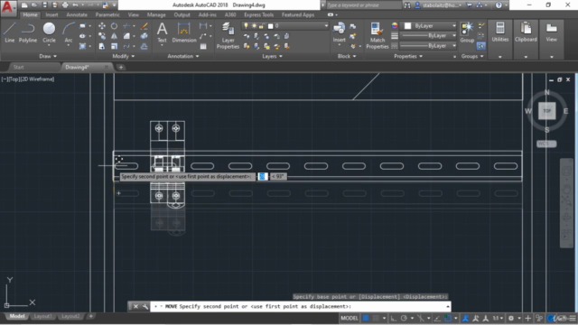Click the 2D Wireframe visual style label
The height and width of the screenshot is (325, 578).
coord(37,79)
